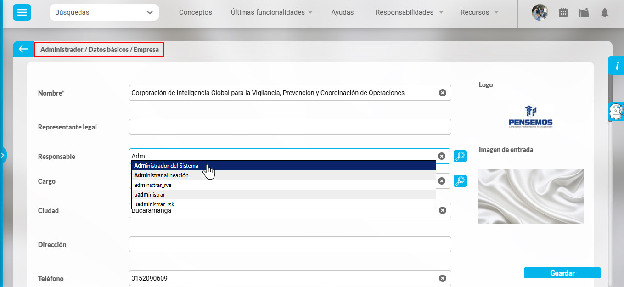Viewport: 624px width, 287px height.
Task: Open the hamburger main menu
Action: tap(22, 12)
